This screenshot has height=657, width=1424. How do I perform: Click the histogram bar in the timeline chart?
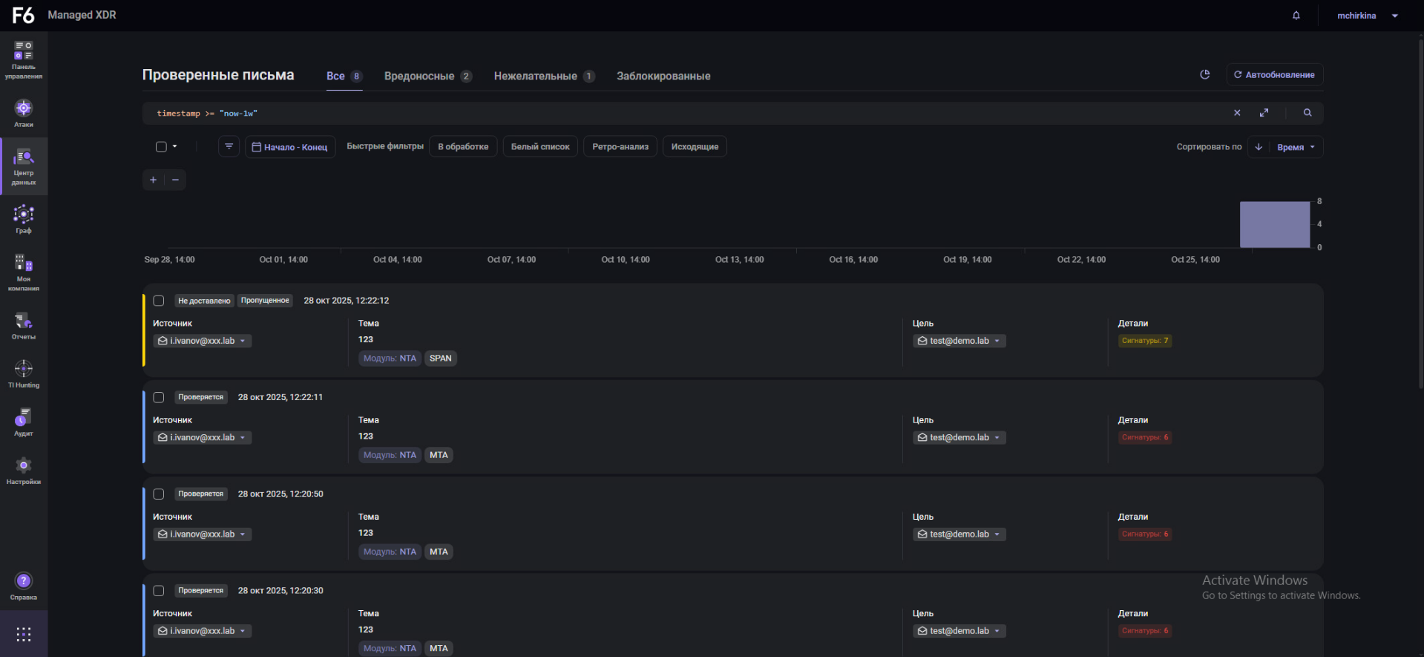(x=1274, y=224)
